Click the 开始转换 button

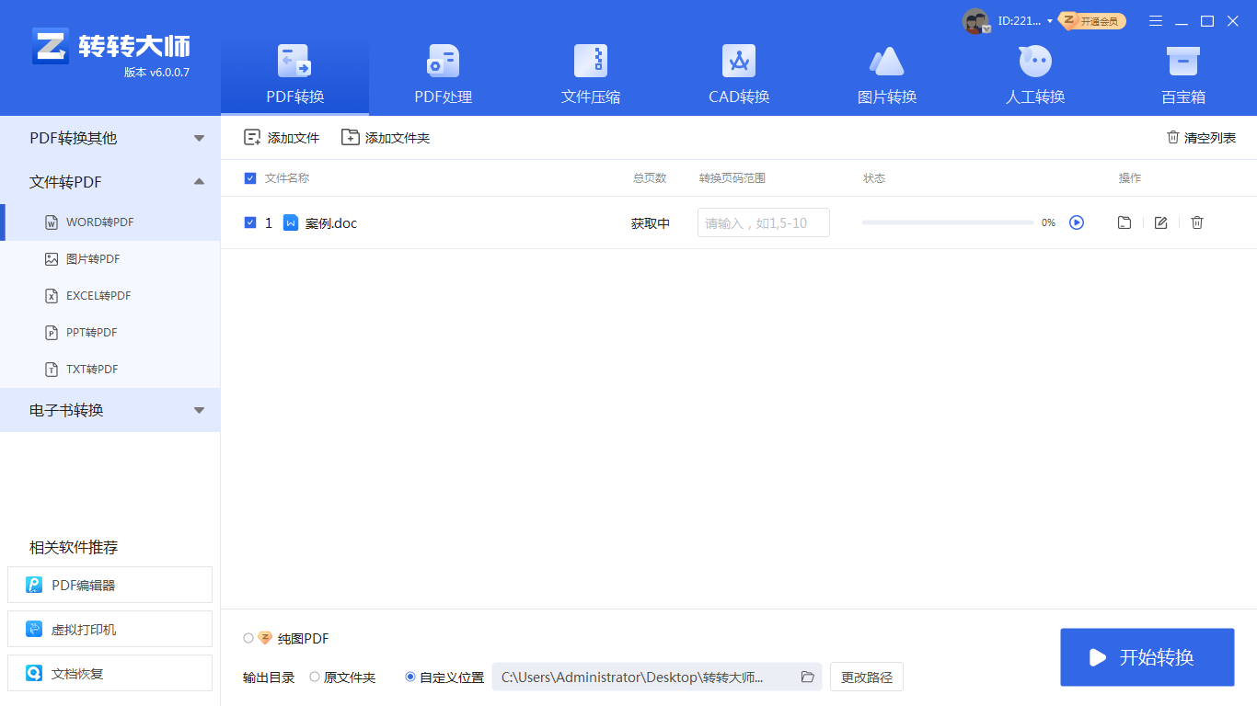(x=1147, y=657)
